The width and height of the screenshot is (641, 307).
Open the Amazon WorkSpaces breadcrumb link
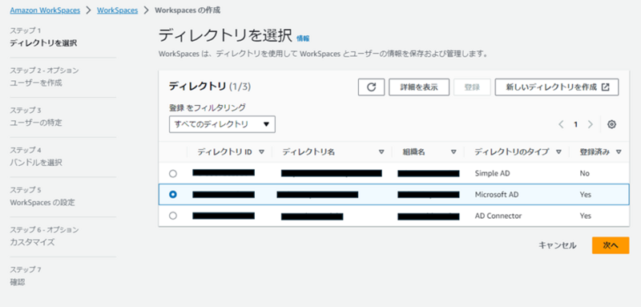point(45,10)
